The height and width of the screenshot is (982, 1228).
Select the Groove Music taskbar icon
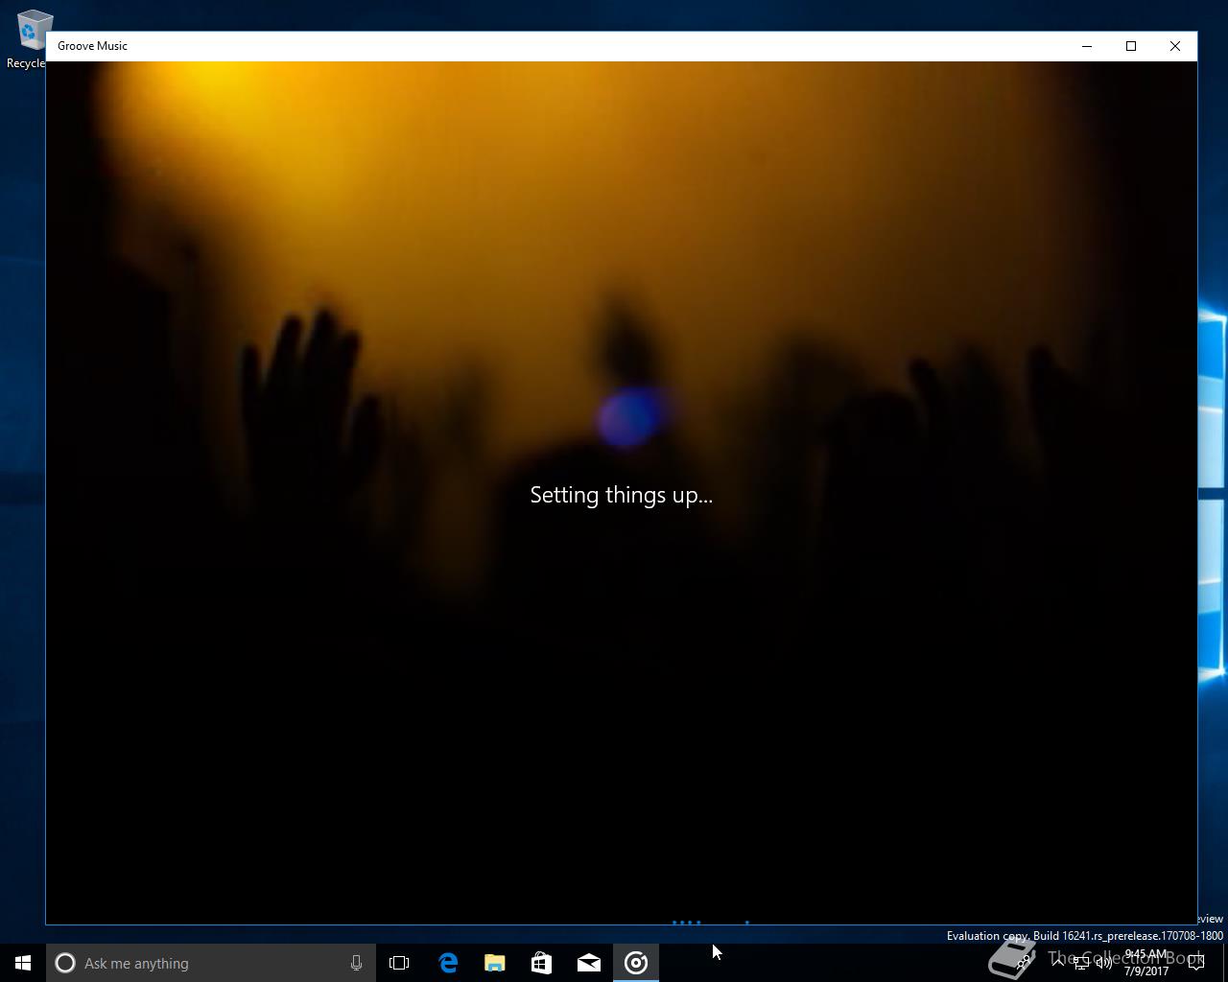[x=635, y=963]
